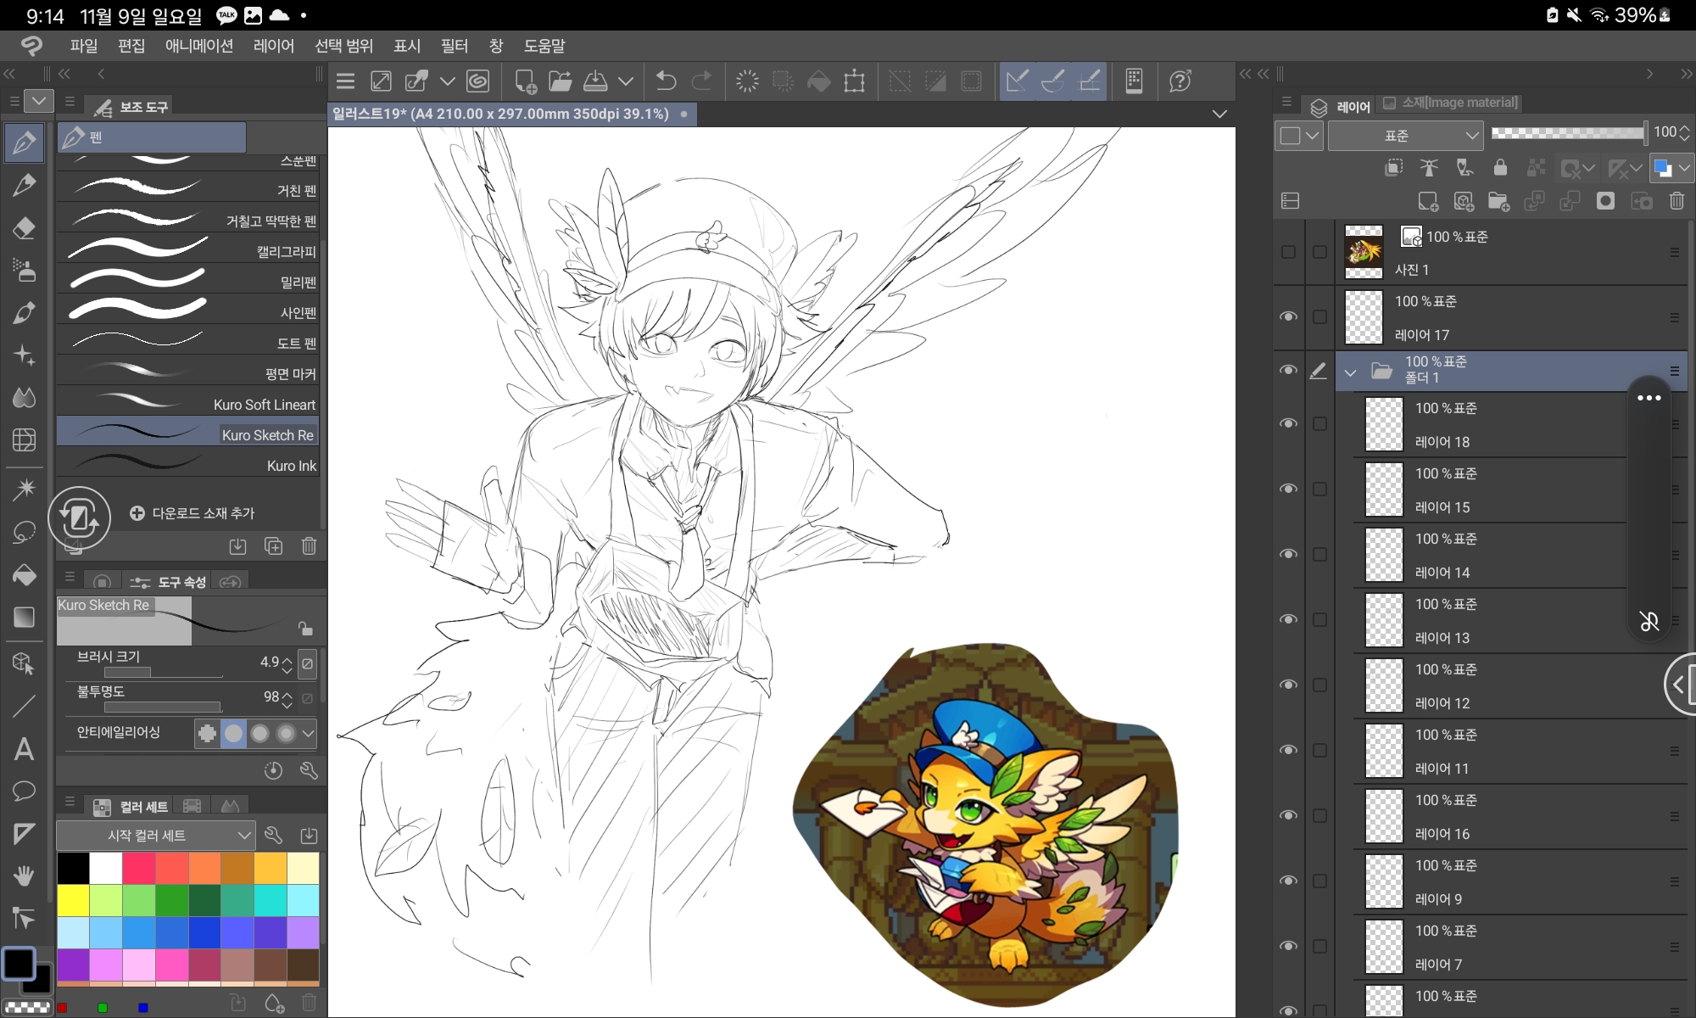Select the Eraser tool in the toolbar
The image size is (1696, 1018).
[24, 227]
